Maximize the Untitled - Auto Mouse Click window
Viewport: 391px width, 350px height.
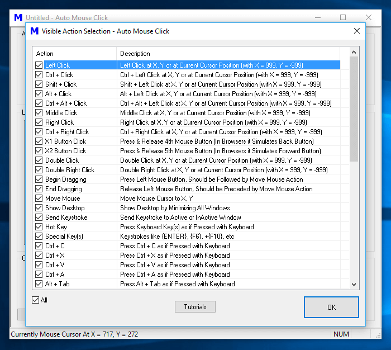point(343,17)
